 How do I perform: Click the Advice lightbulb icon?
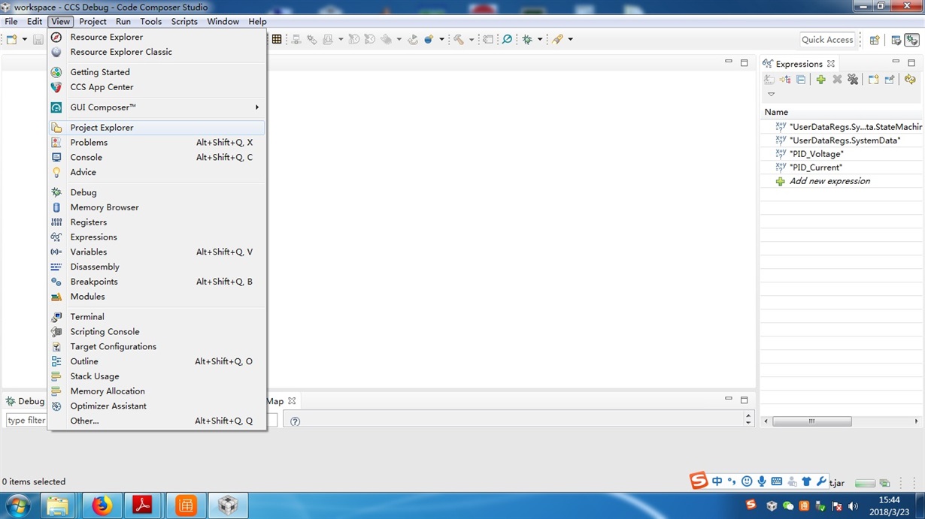[56, 172]
